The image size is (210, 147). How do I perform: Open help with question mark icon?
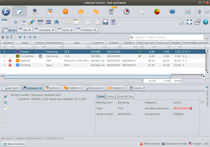point(205,22)
